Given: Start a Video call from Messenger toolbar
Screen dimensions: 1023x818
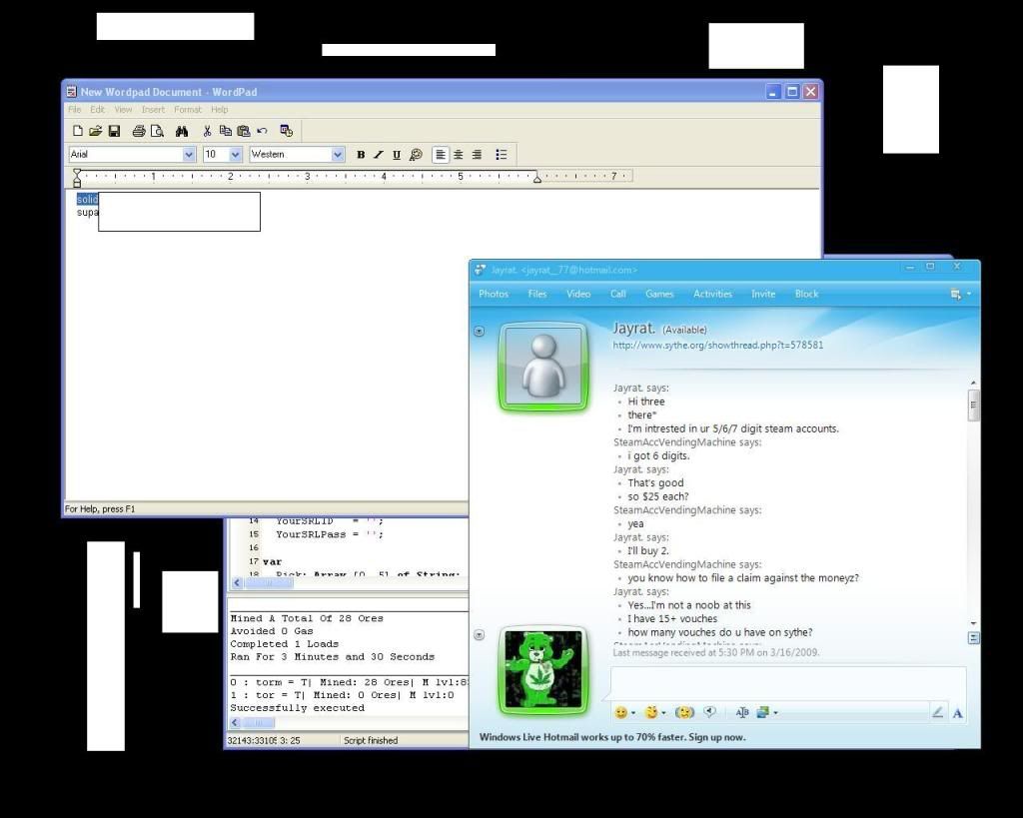Looking at the screenshot, I should (578, 295).
